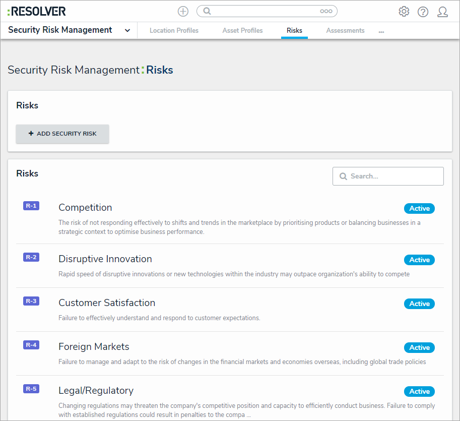Viewport: 460px width, 421px height.
Task: Focus the Risks list Search field
Action: (388, 176)
